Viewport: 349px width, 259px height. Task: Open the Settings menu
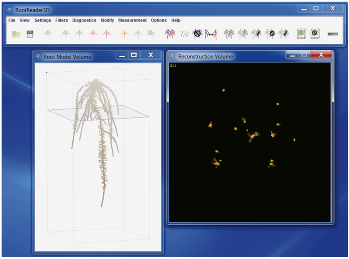pyautogui.click(x=43, y=20)
